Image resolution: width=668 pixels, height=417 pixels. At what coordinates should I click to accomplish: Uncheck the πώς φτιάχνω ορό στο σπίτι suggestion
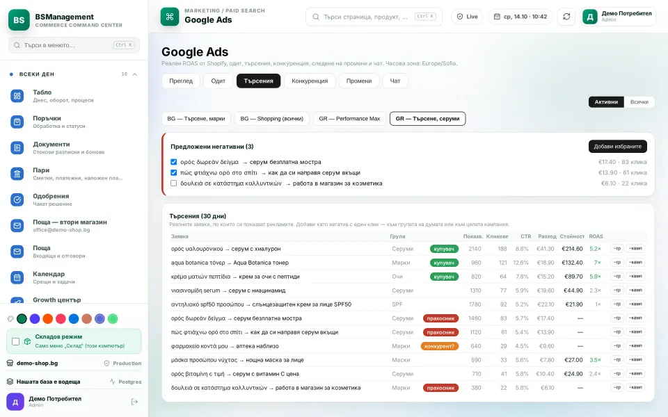pyautogui.click(x=173, y=172)
